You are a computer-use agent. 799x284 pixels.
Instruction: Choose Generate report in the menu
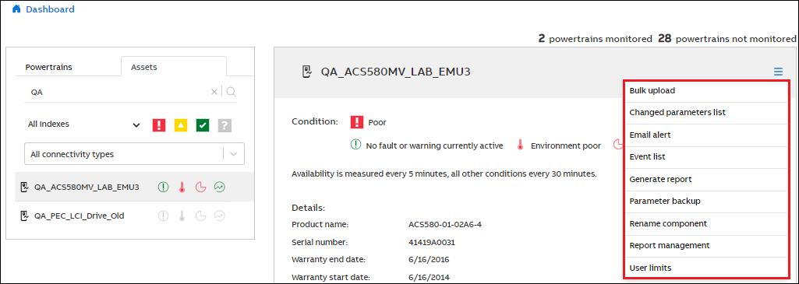pos(706,179)
